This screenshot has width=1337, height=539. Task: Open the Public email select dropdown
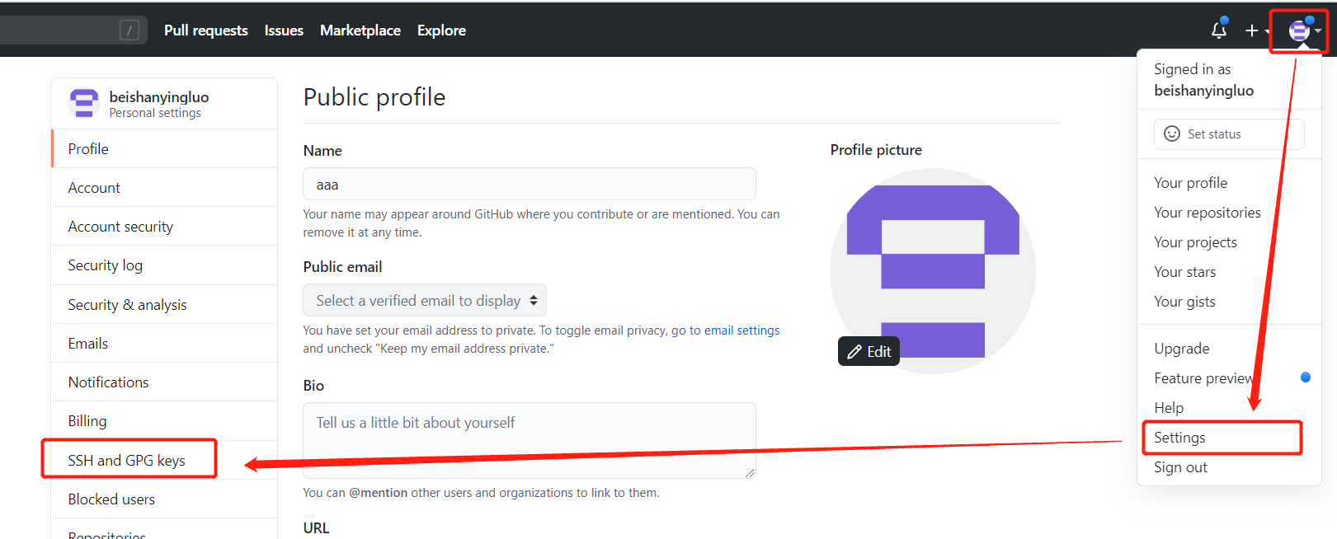(425, 301)
